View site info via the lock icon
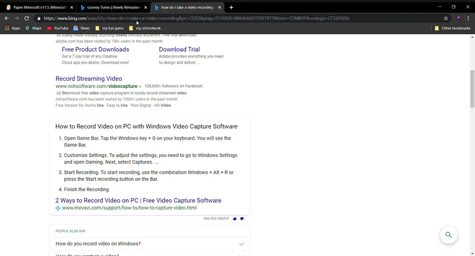475x256 pixels. coord(39,18)
